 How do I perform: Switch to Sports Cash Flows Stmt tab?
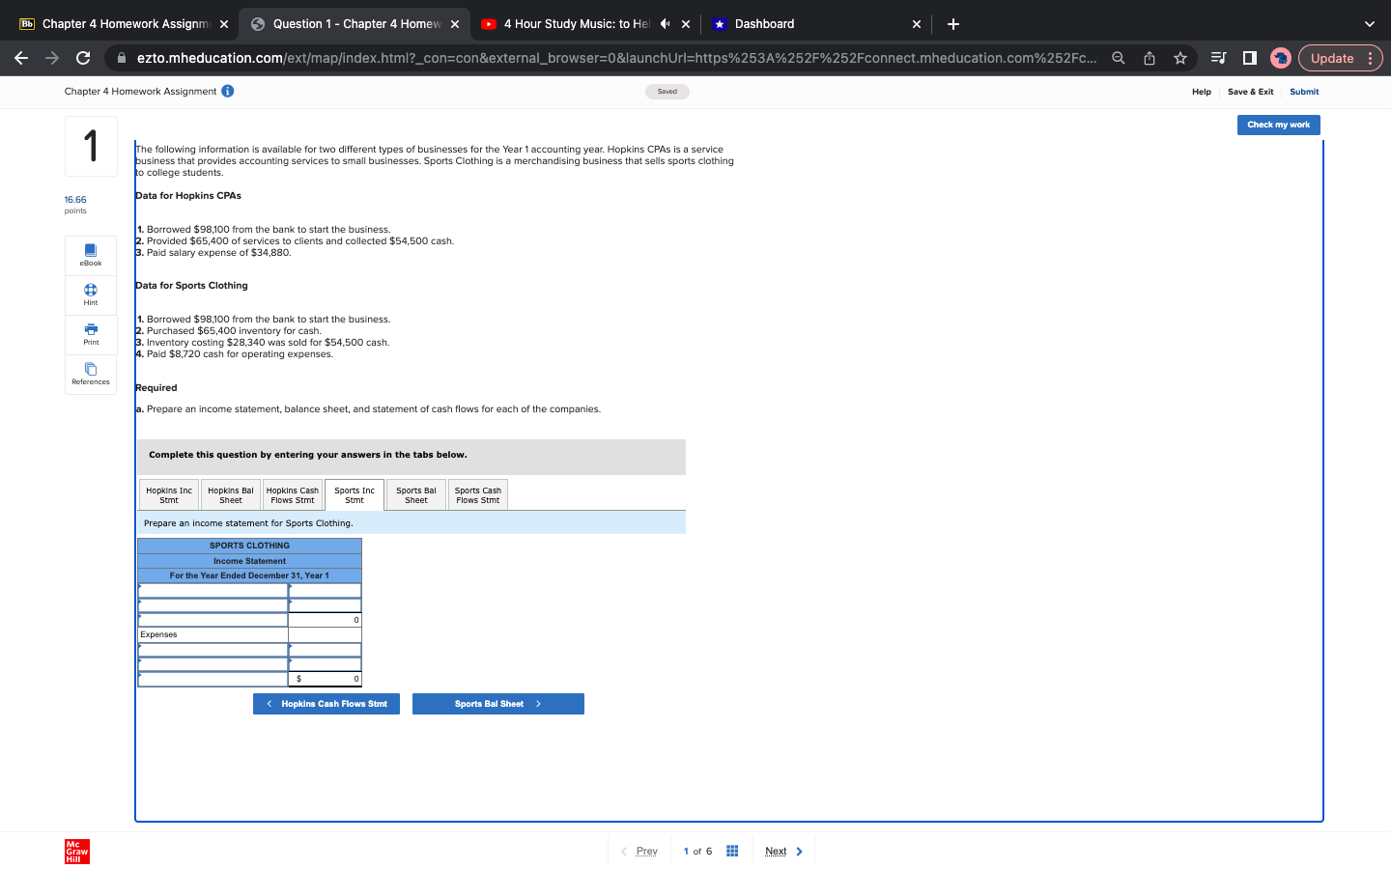pos(478,495)
